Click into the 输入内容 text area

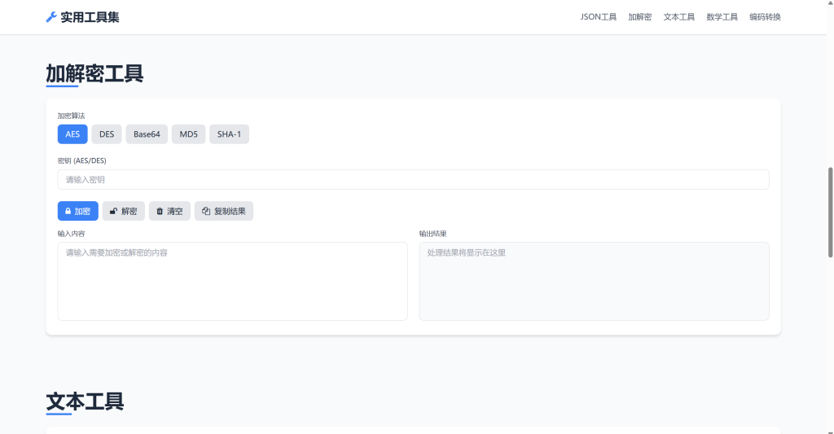pos(232,282)
